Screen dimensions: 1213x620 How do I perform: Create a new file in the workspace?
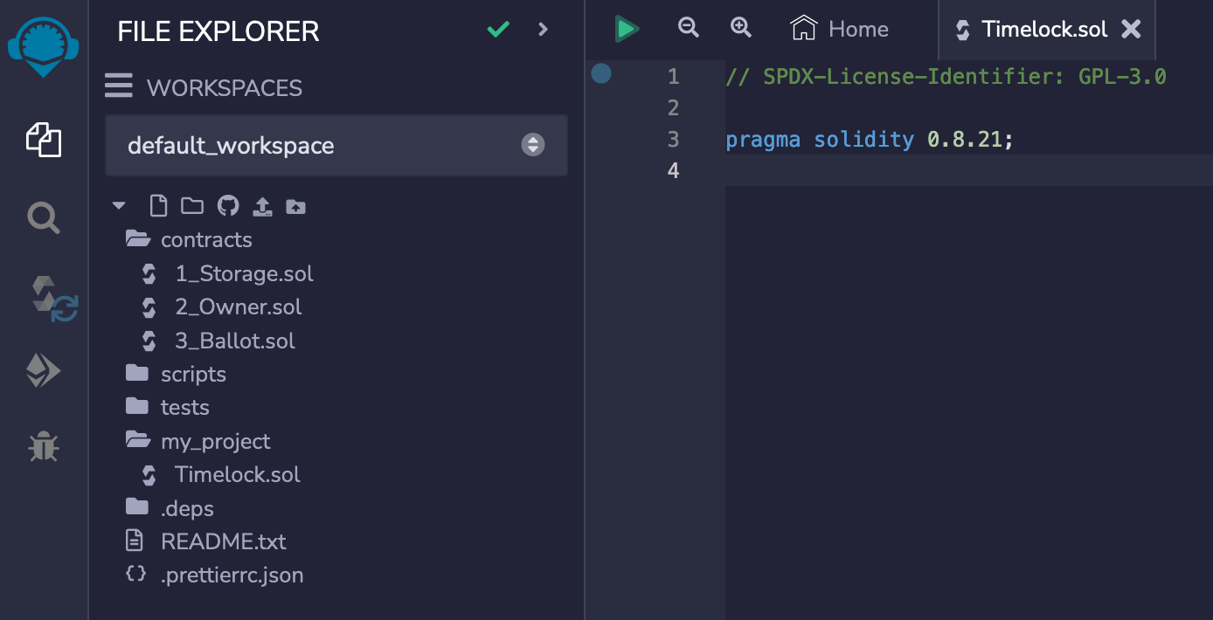[158, 205]
